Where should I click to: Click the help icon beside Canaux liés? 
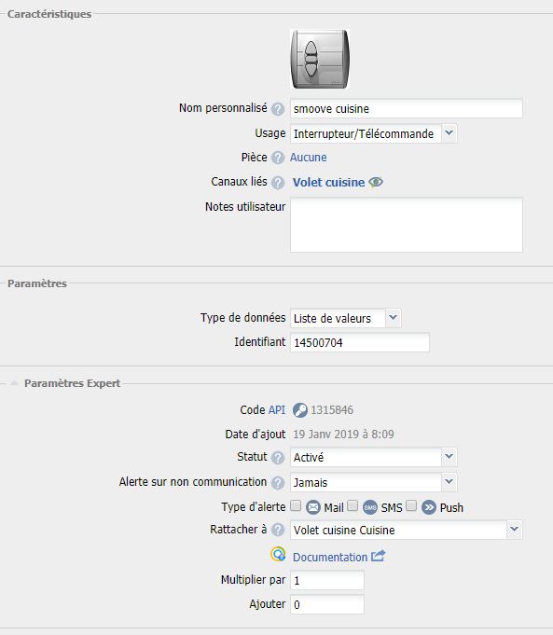278,183
